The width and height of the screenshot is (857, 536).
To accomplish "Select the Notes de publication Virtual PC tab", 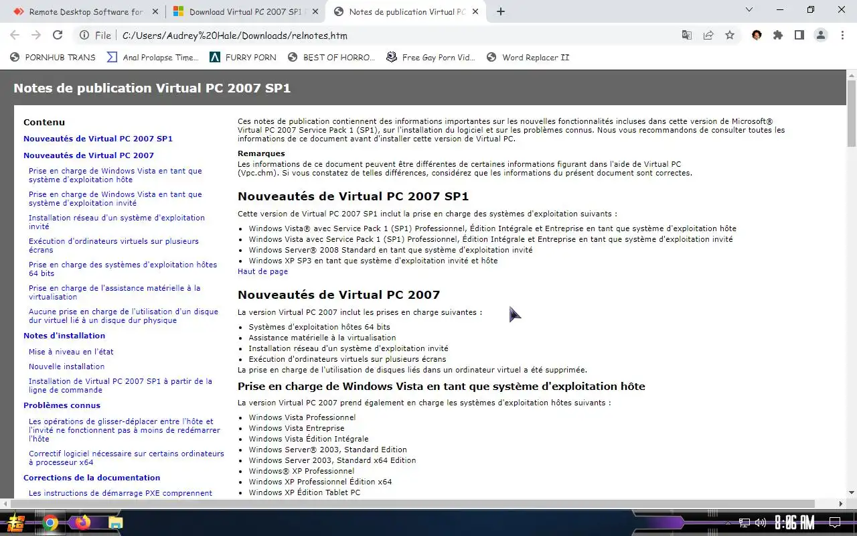I will pyautogui.click(x=406, y=11).
